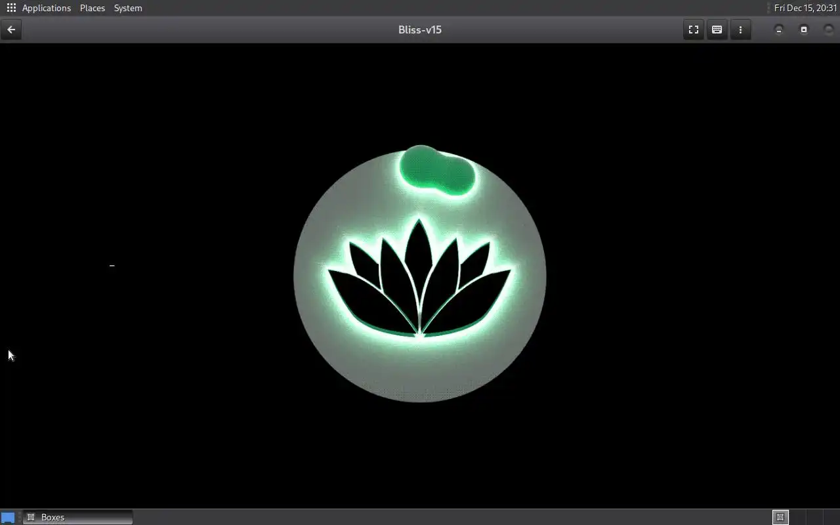Screen dimensions: 840x525
Task: Click the Boxes workspace indicator in bottom panel
Action: coord(780,517)
